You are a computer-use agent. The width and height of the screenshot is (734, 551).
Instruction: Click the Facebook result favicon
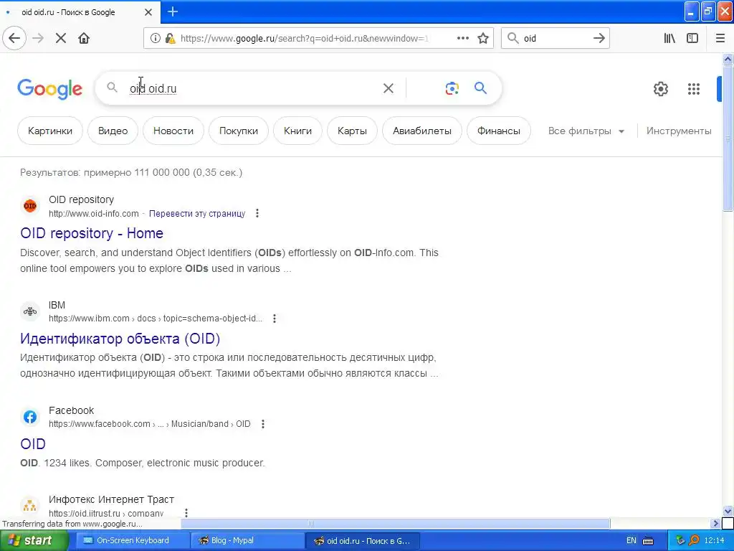[30, 417]
